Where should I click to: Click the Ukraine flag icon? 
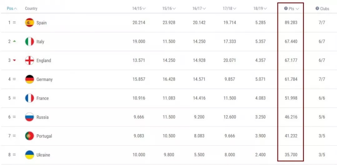point(29,155)
